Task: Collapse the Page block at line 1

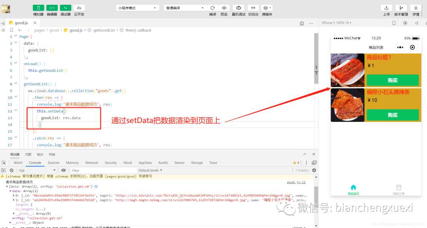Action: [x=16, y=36]
